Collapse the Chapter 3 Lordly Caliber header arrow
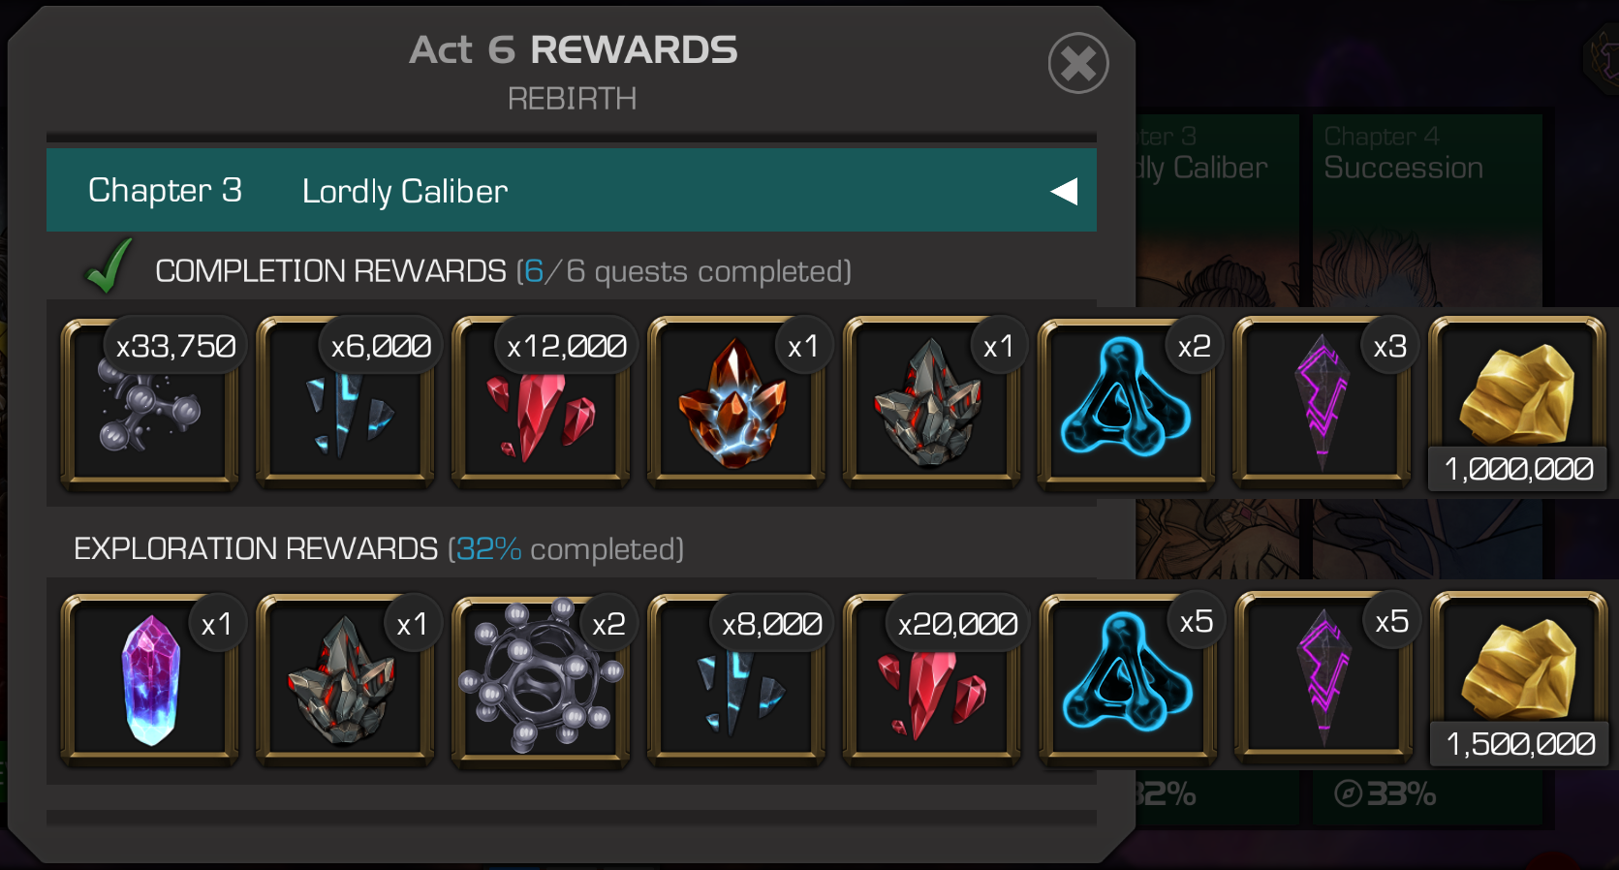The width and height of the screenshot is (1619, 870). click(1064, 191)
